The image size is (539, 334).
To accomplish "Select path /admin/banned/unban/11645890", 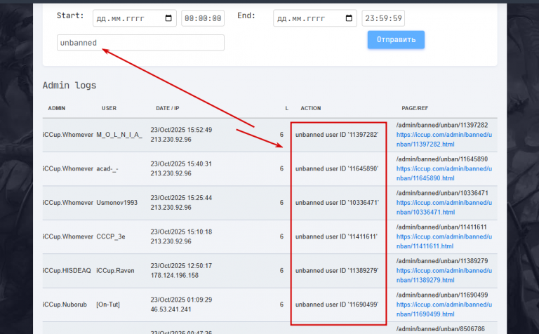I will [x=442, y=159].
